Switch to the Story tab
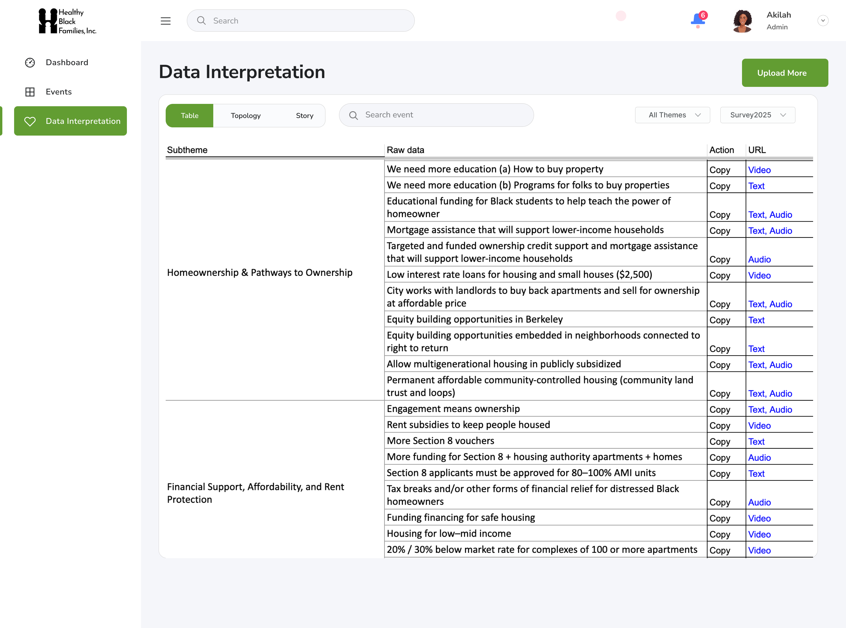 [x=304, y=116]
